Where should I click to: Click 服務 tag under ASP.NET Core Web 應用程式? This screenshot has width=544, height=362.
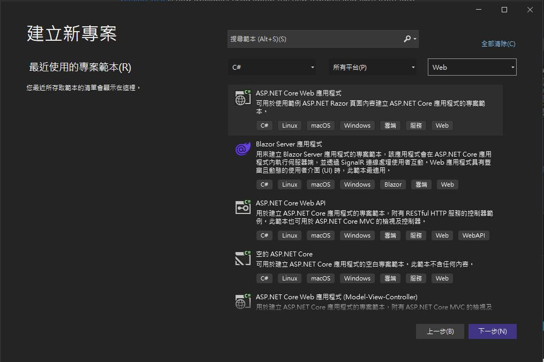coord(416,125)
